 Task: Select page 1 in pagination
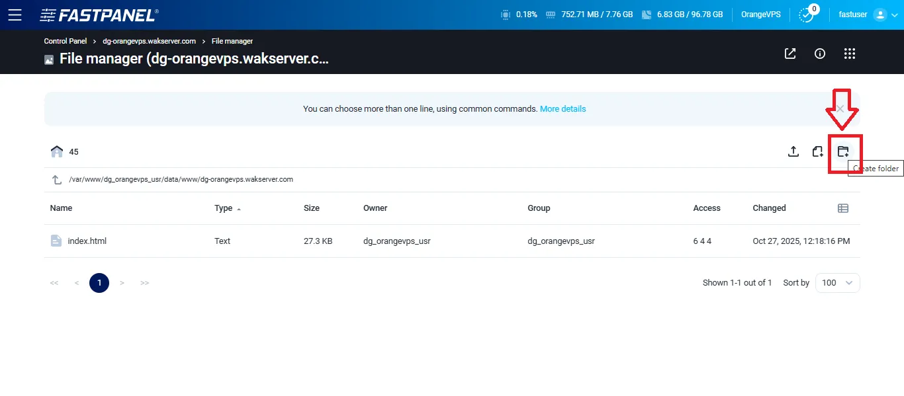(x=99, y=283)
